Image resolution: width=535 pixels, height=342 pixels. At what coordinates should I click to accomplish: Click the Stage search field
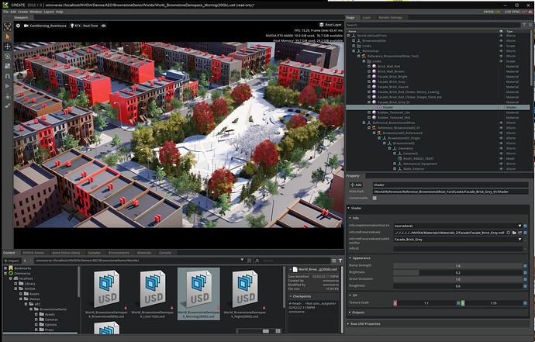(433, 25)
